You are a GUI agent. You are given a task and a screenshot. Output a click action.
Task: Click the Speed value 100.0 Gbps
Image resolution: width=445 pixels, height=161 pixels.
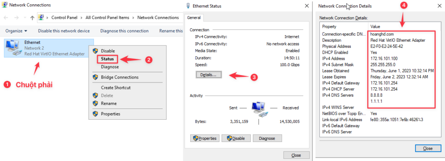289,65
